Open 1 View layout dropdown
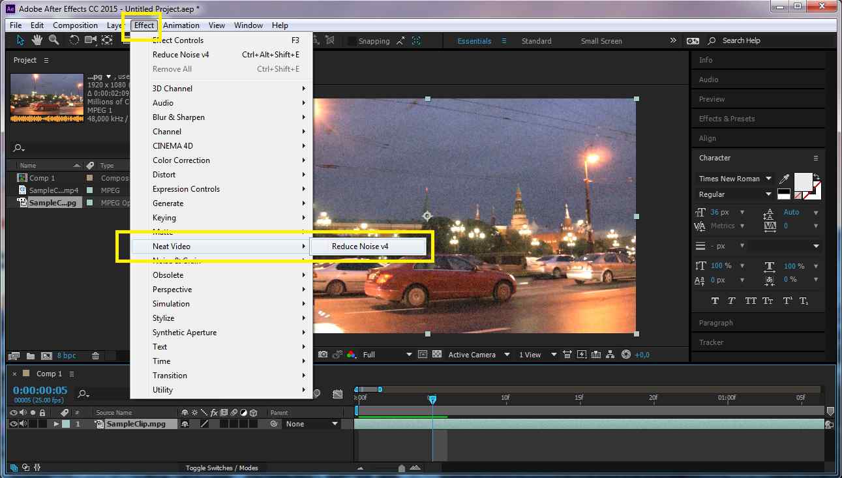842x478 pixels. pyautogui.click(x=537, y=355)
